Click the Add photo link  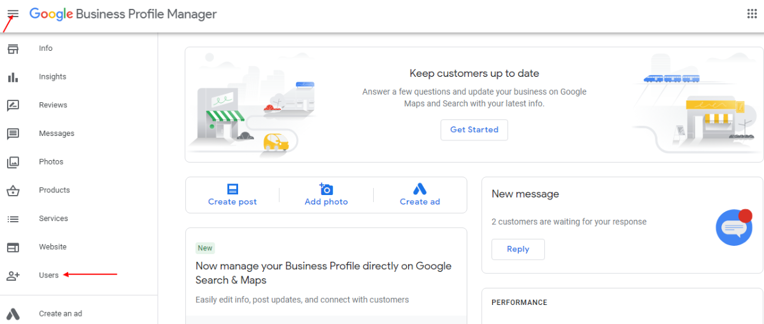point(326,202)
